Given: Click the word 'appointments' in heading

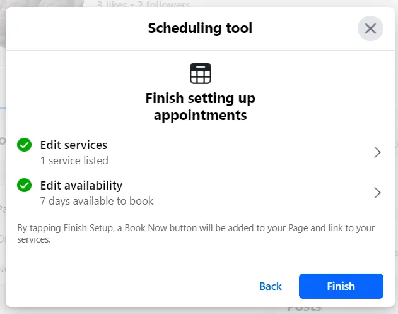Looking at the screenshot, I should (x=200, y=116).
